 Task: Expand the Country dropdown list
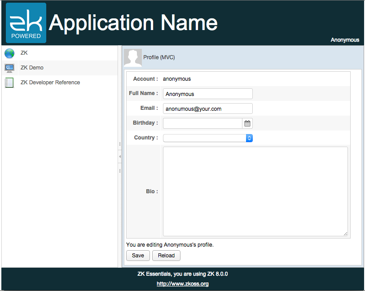(249, 138)
